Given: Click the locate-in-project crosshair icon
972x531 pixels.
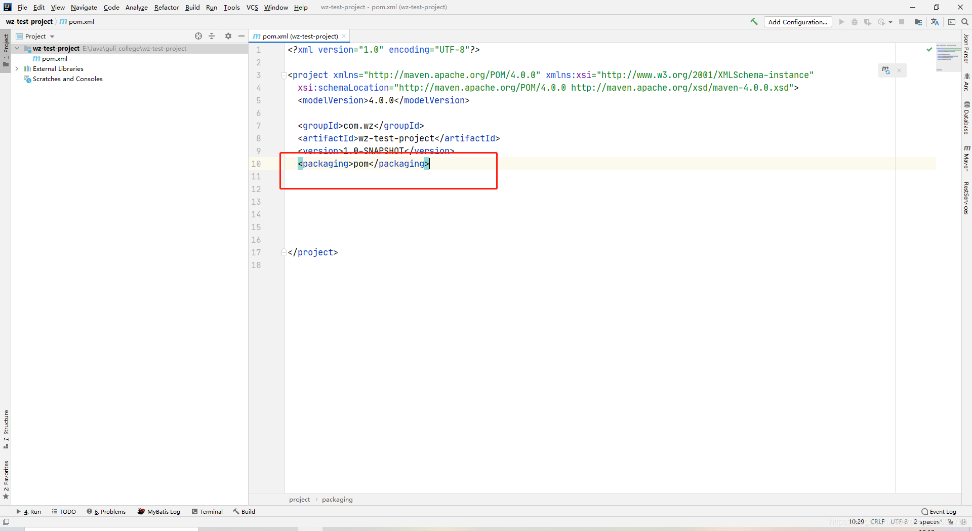Looking at the screenshot, I should 198,36.
